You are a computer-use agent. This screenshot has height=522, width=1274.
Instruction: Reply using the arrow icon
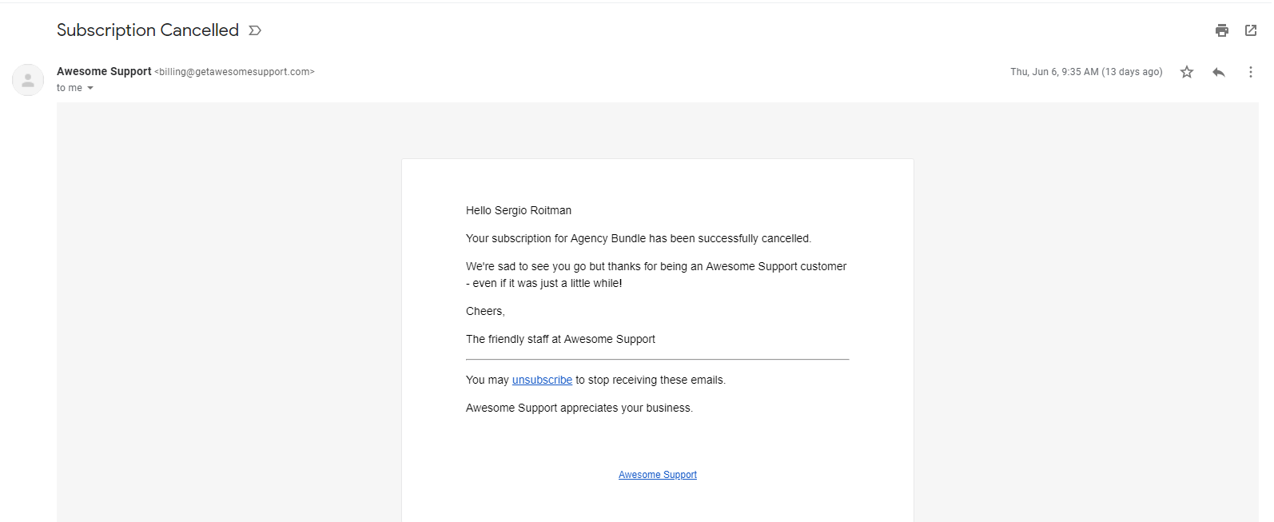(1219, 72)
